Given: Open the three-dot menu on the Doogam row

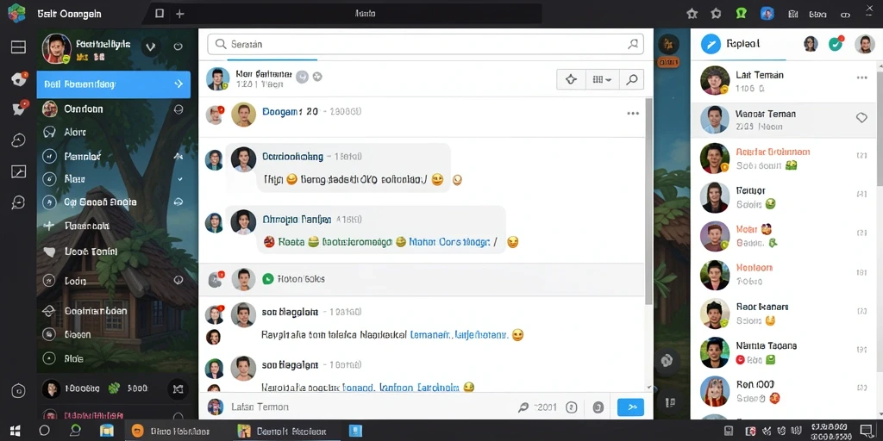Looking at the screenshot, I should coord(633,114).
